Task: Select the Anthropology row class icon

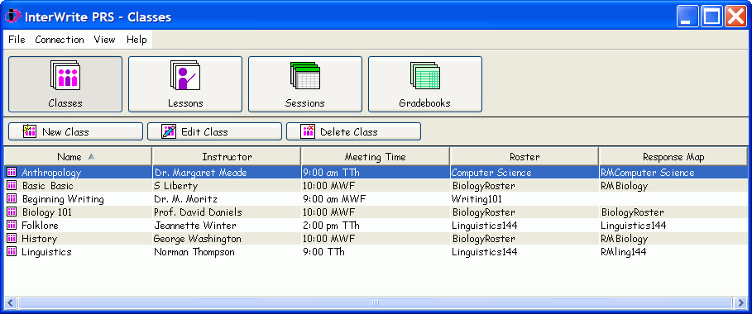Action: pyautogui.click(x=12, y=172)
